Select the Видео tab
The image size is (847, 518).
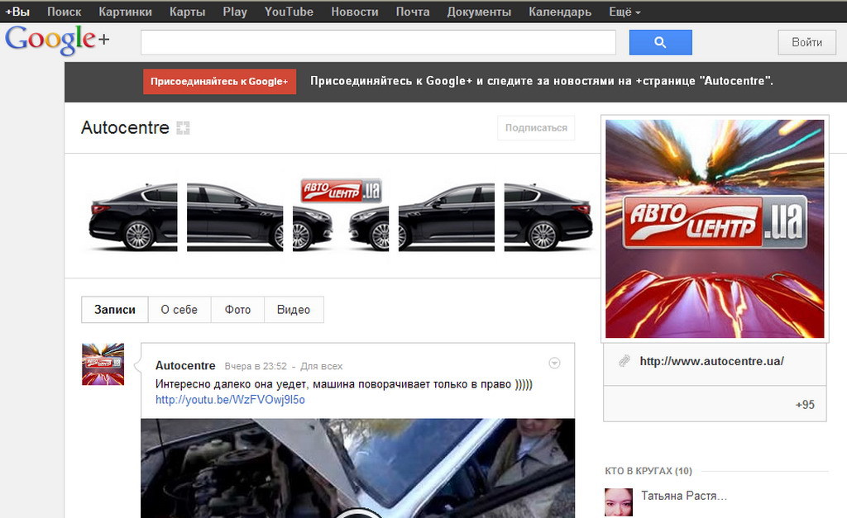294,310
